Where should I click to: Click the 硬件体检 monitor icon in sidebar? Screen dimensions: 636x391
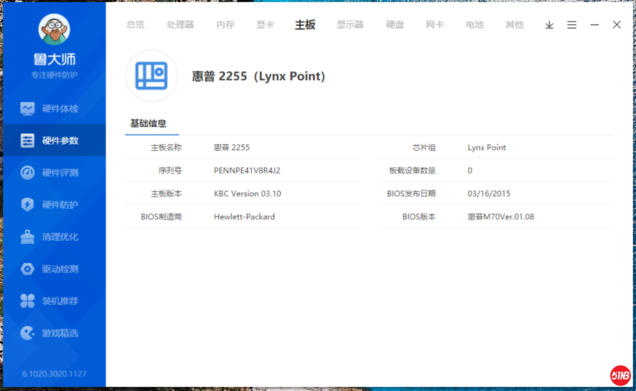tap(27, 109)
